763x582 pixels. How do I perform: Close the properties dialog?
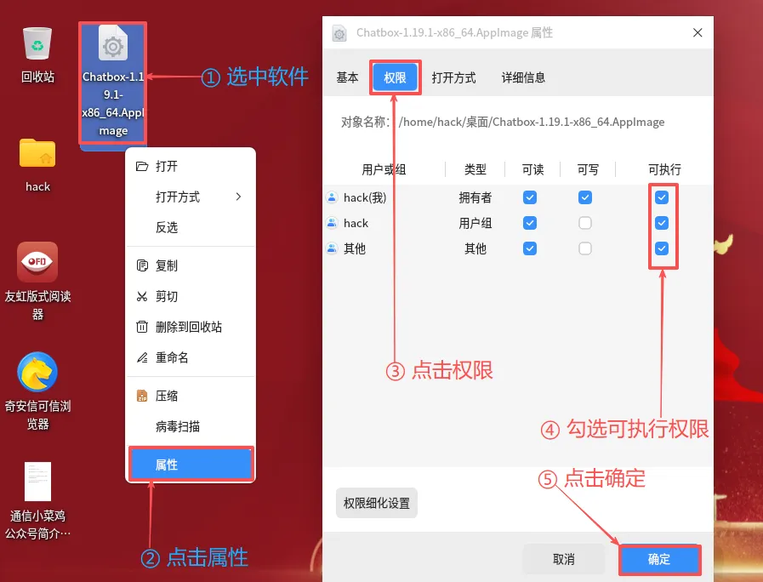(698, 32)
